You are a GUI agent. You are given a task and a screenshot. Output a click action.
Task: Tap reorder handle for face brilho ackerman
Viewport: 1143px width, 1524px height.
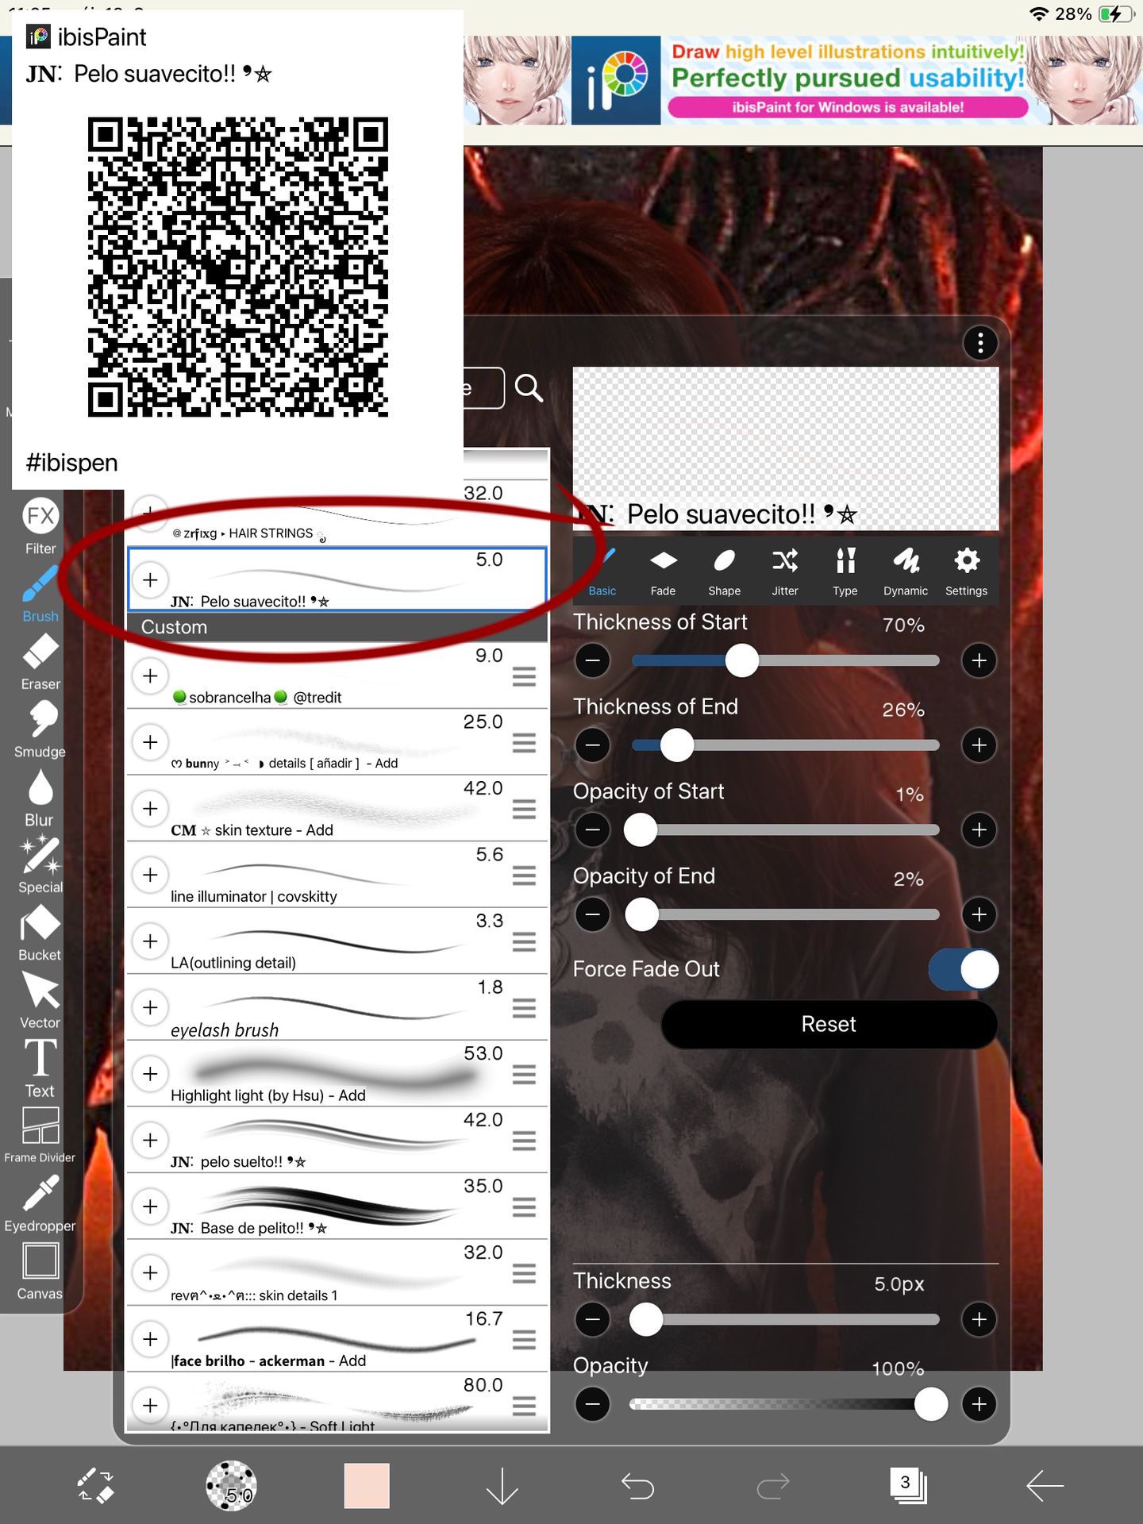coord(524,1341)
